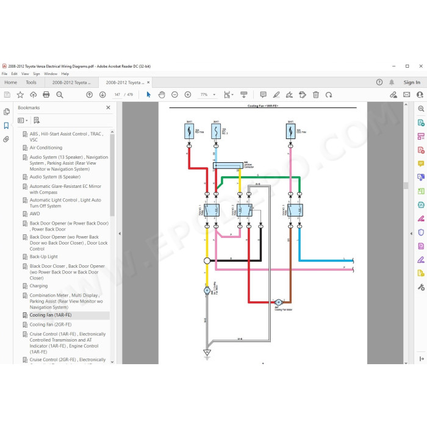Click the stamp tool icon
Screen dimensions: 427x427
point(303,95)
